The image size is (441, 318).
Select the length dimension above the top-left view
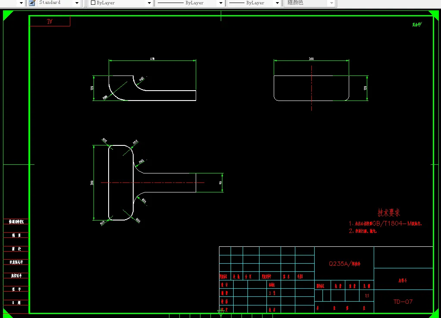152,59
